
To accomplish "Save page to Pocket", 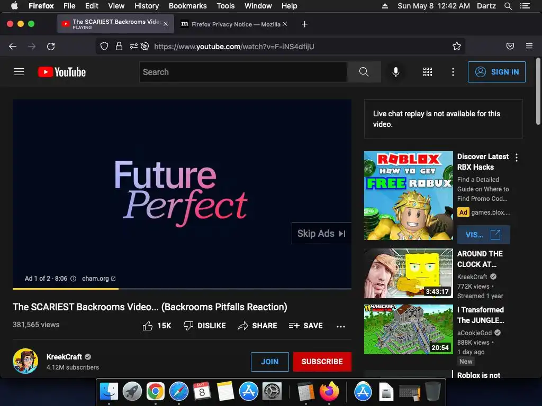I will pyautogui.click(x=510, y=47).
